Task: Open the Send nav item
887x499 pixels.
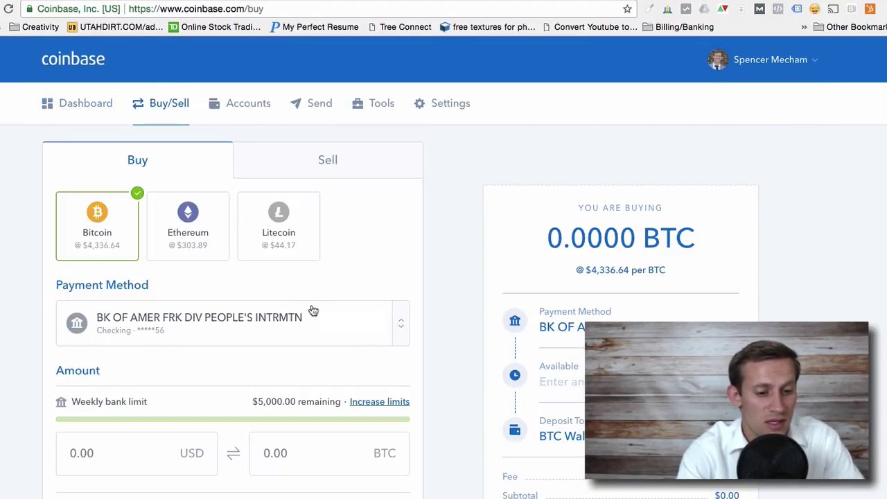Action: click(x=311, y=103)
